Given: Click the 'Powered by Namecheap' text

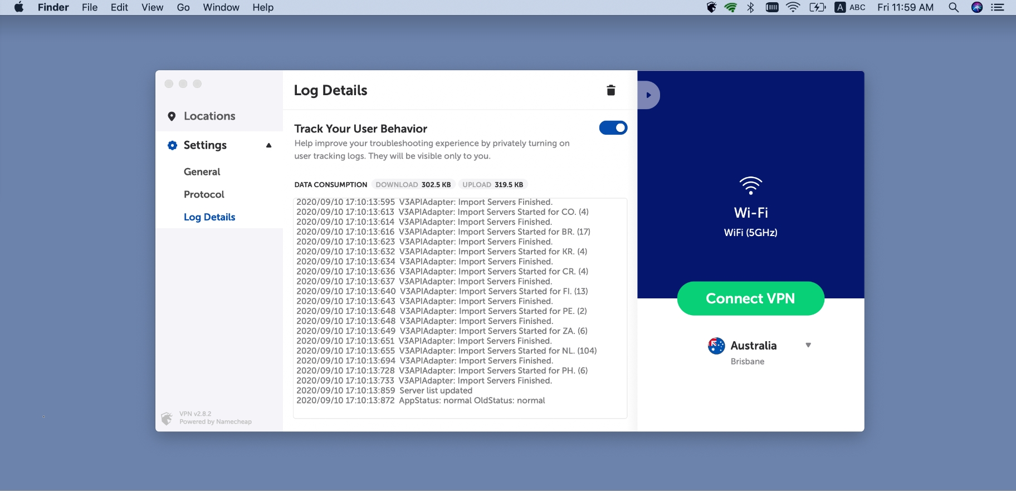Looking at the screenshot, I should (216, 422).
